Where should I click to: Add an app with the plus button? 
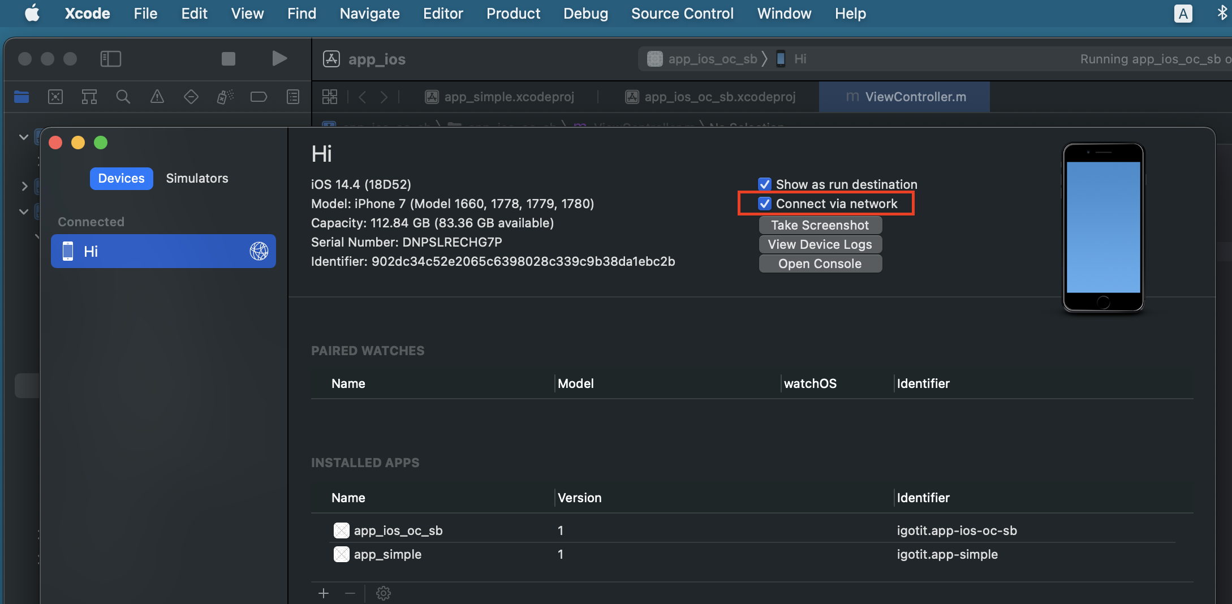(324, 593)
